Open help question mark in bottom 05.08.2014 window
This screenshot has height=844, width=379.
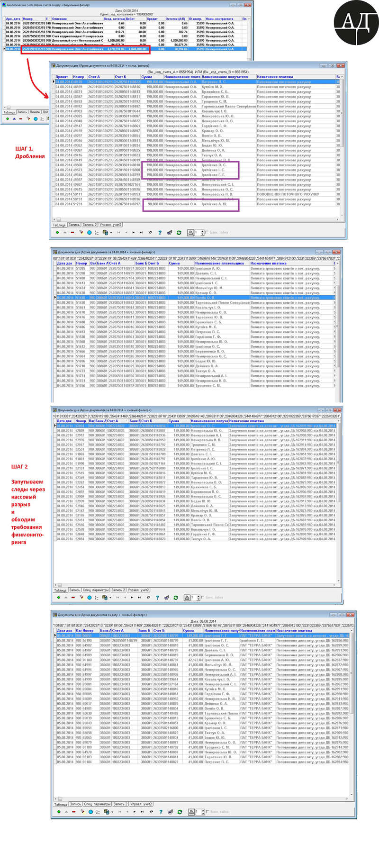[161, 812]
